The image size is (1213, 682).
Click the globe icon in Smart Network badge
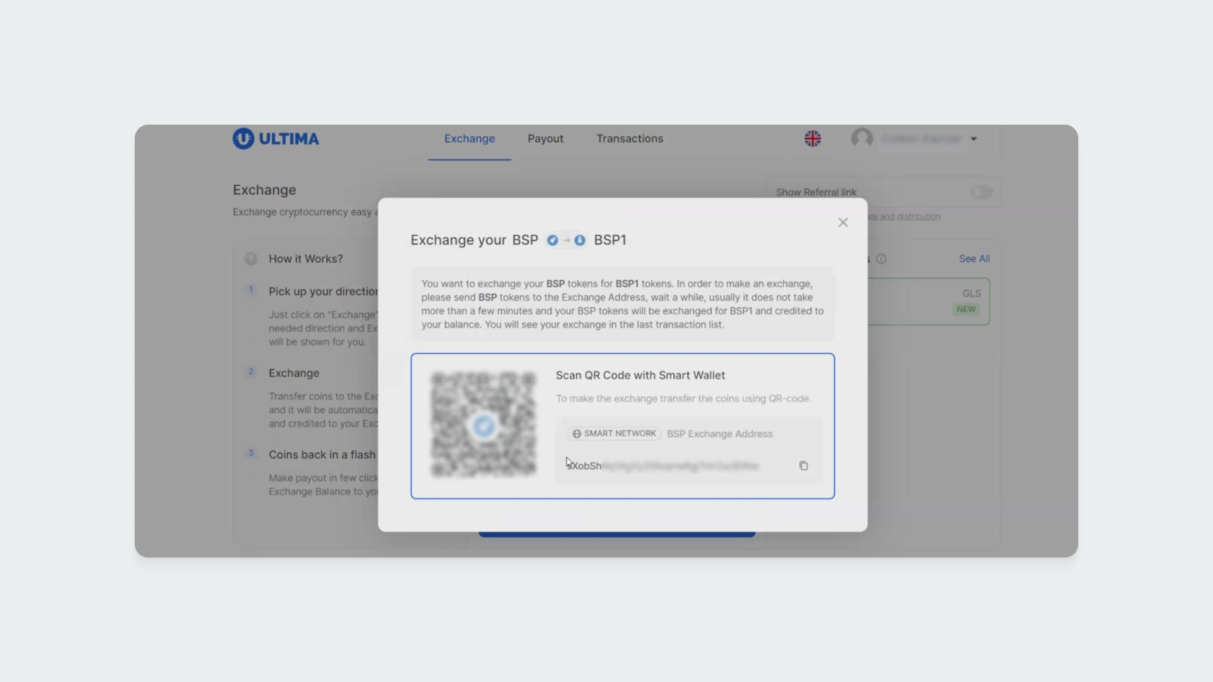577,434
